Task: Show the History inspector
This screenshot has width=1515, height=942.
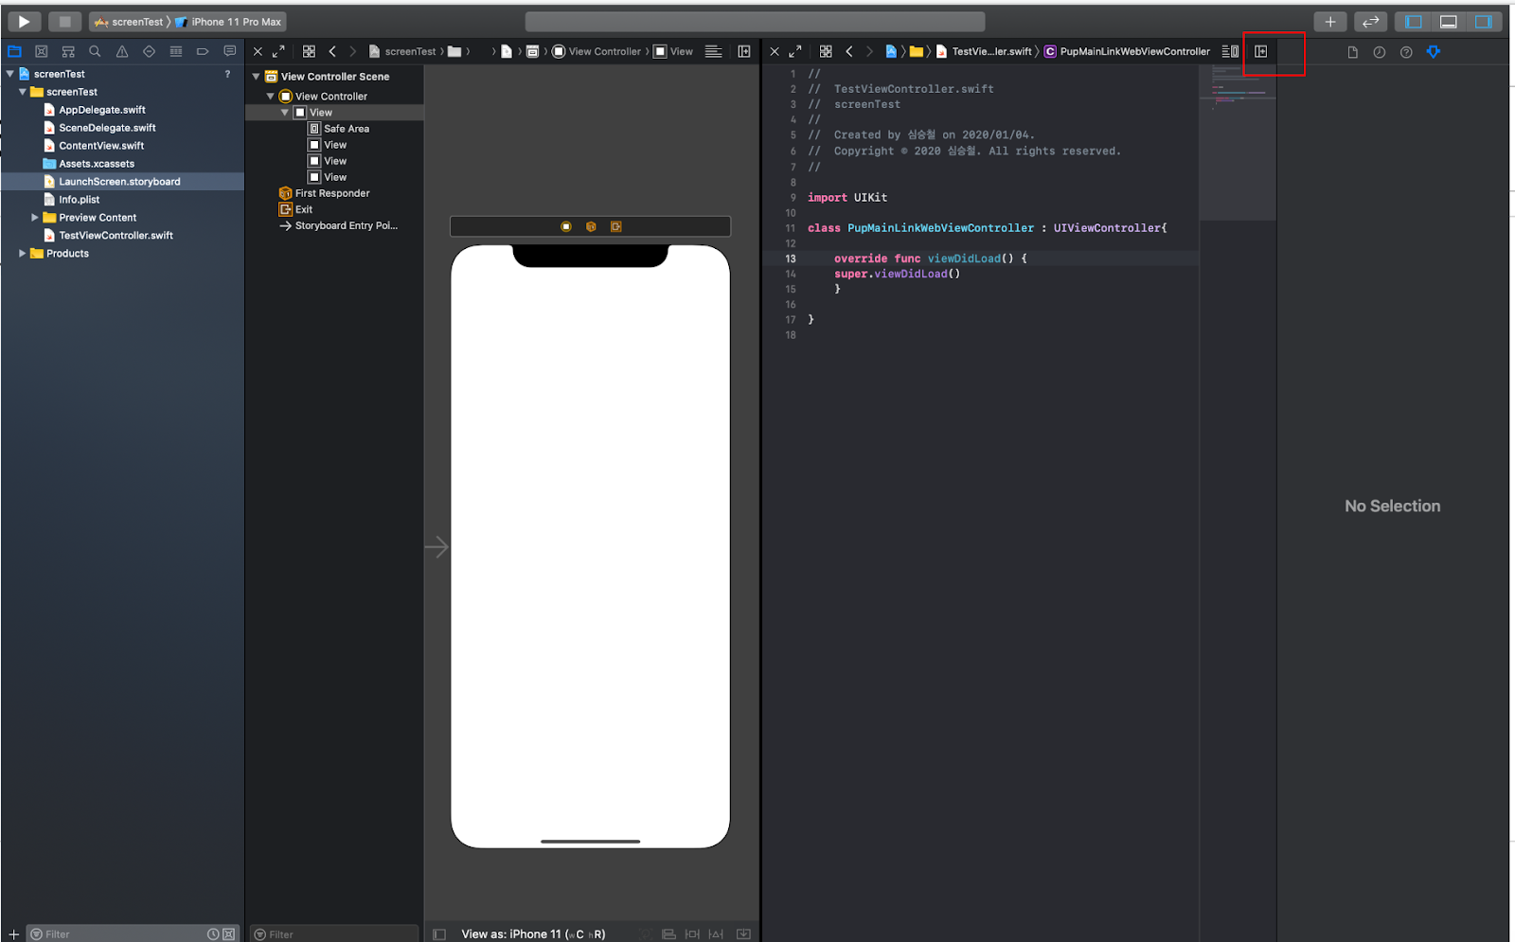Action: [x=1380, y=52]
